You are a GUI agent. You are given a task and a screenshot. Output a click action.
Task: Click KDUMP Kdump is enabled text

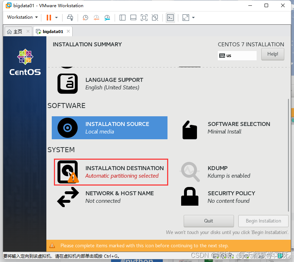[x=229, y=172]
